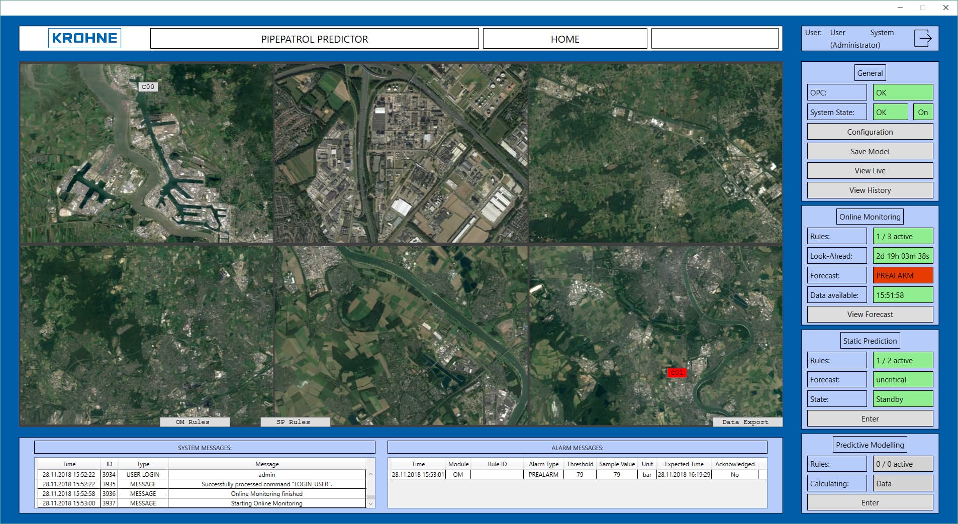
Task: Click the KROHNE logo
Action: [84, 38]
